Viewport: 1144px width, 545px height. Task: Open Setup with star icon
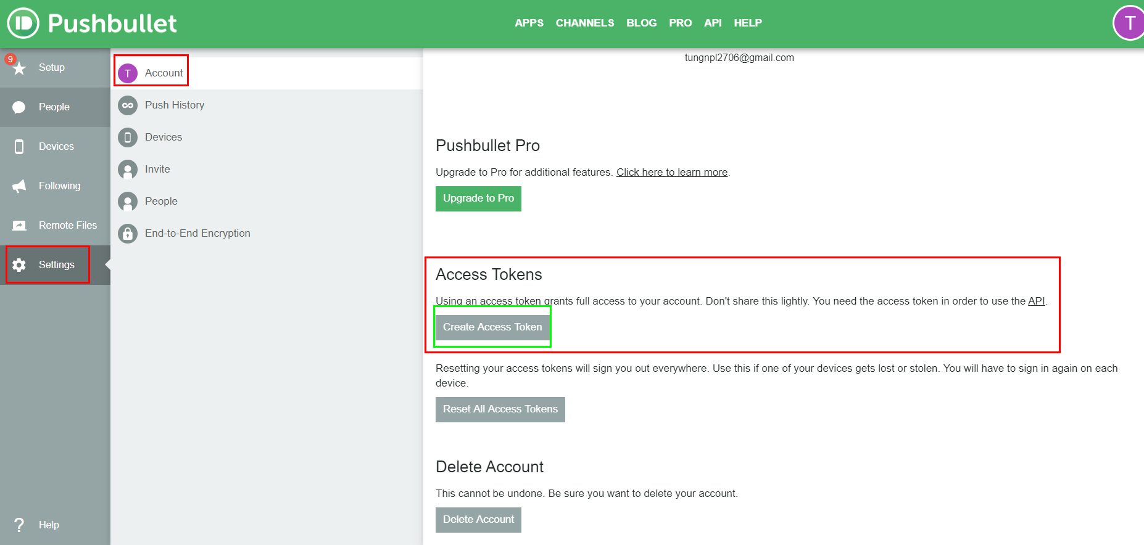click(x=55, y=68)
